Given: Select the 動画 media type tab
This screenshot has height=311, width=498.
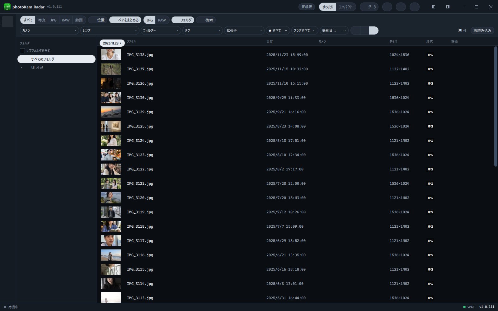Looking at the screenshot, I should (x=79, y=20).
